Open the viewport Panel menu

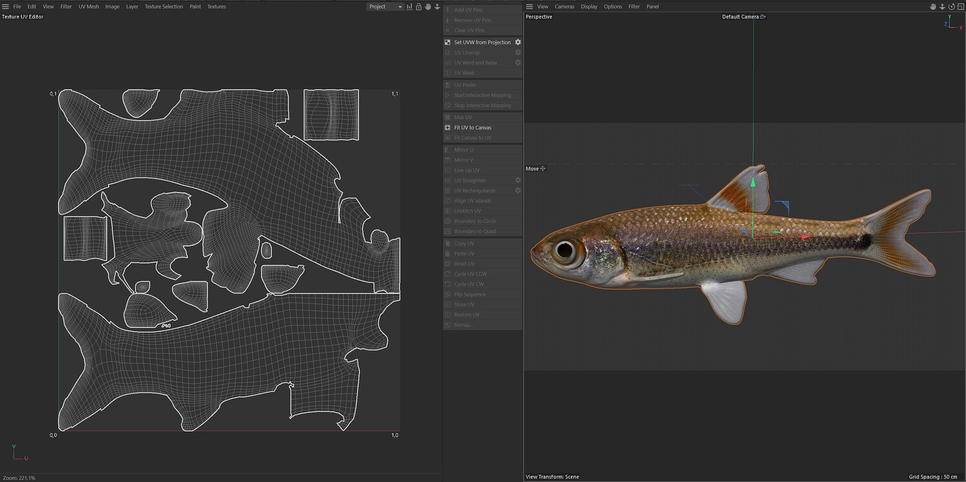(653, 6)
